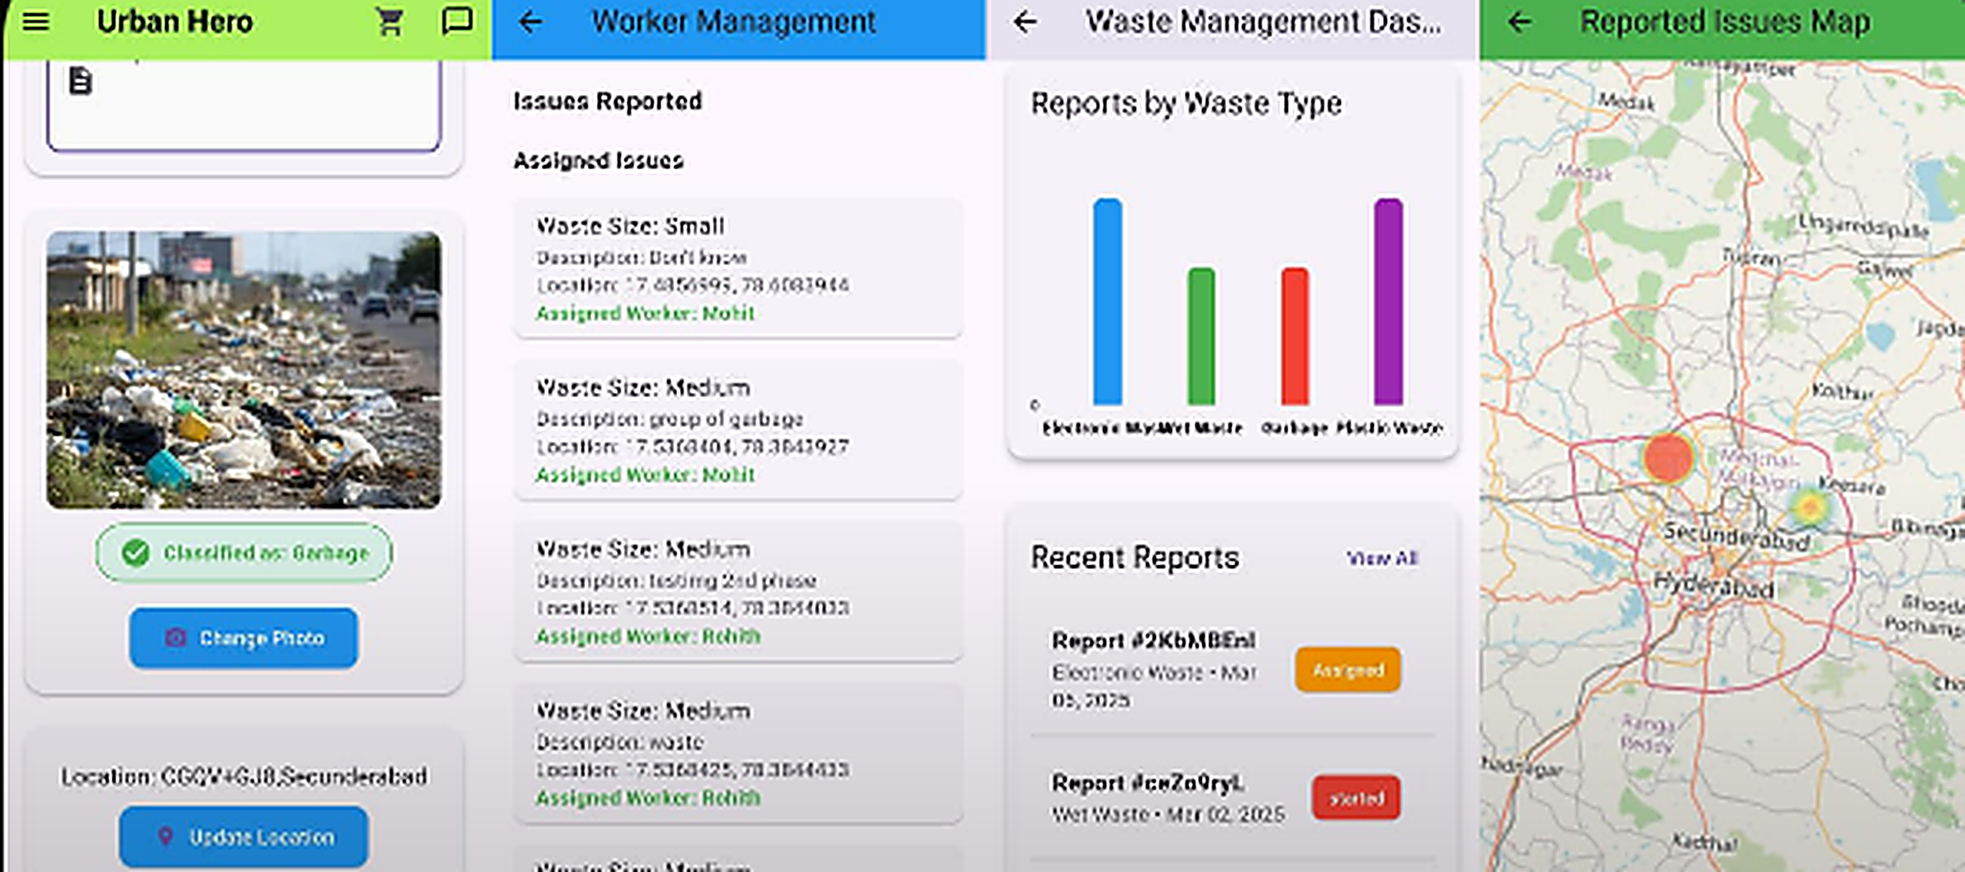The image size is (1965, 872).
Task: Go back from the Waste Management Dashboard screen
Action: click(x=1025, y=22)
